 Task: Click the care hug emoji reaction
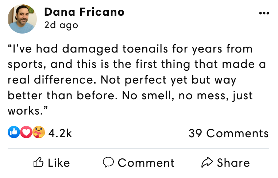pyautogui.click(x=39, y=132)
